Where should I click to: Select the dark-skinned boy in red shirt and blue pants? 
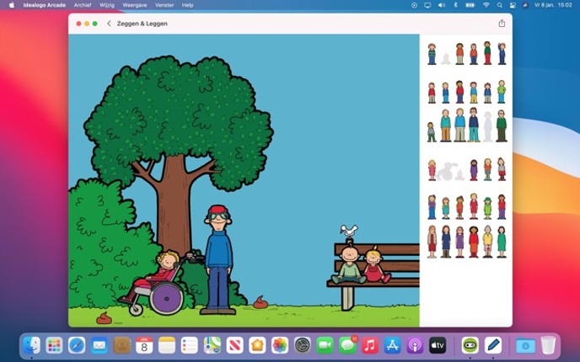point(459,92)
